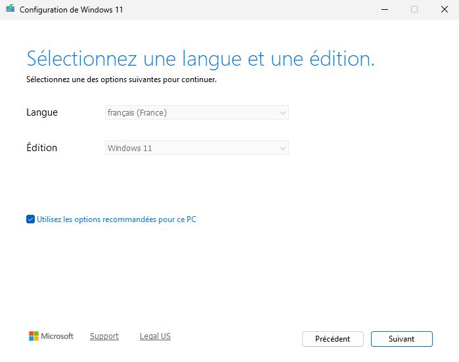This screenshot has width=459, height=362.
Task: Click the Édition field label
Action: (x=42, y=148)
